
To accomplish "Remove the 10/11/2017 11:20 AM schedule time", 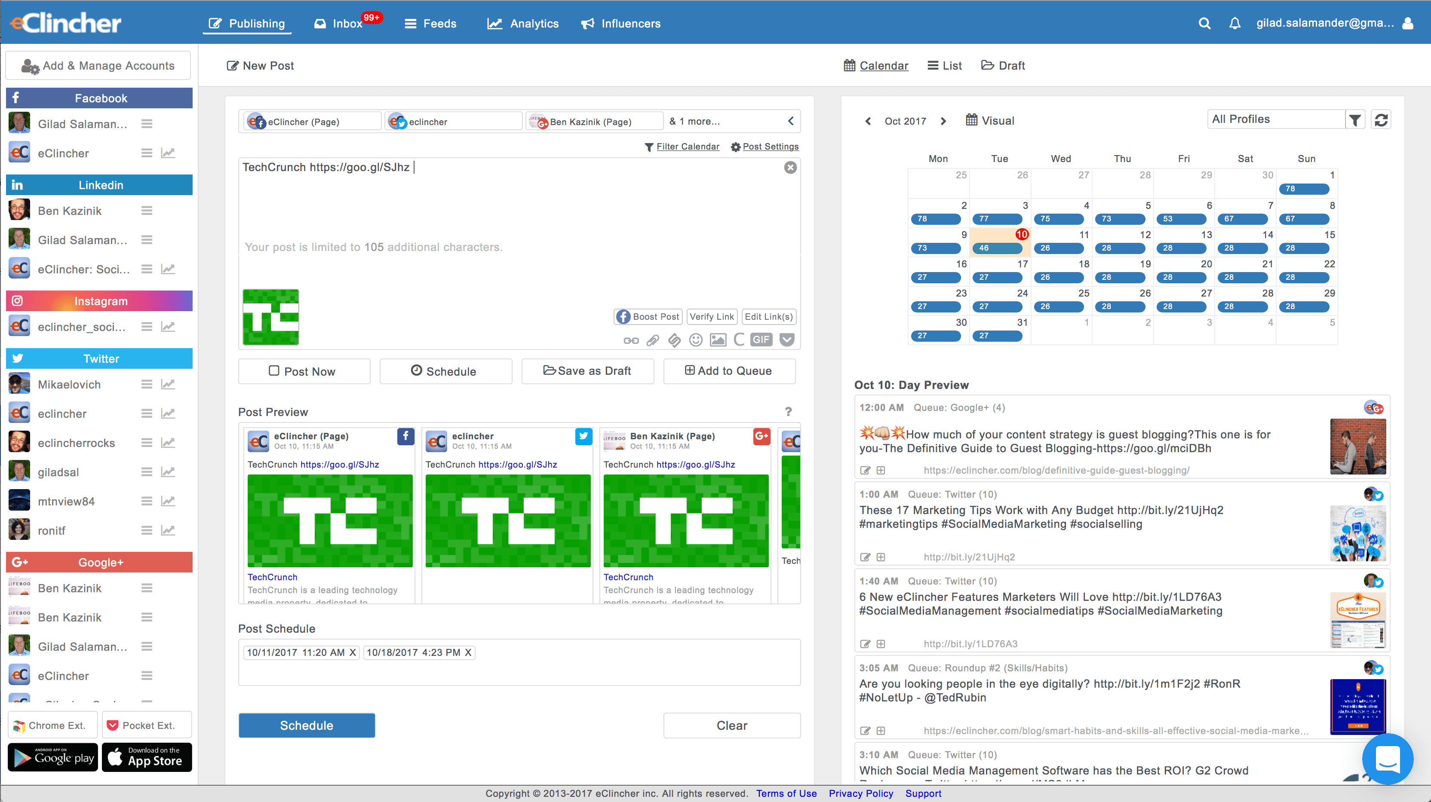I will (x=352, y=652).
